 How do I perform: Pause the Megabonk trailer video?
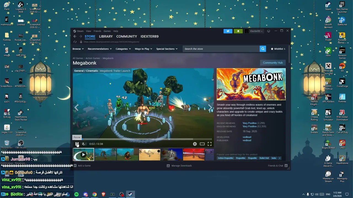[77, 144]
